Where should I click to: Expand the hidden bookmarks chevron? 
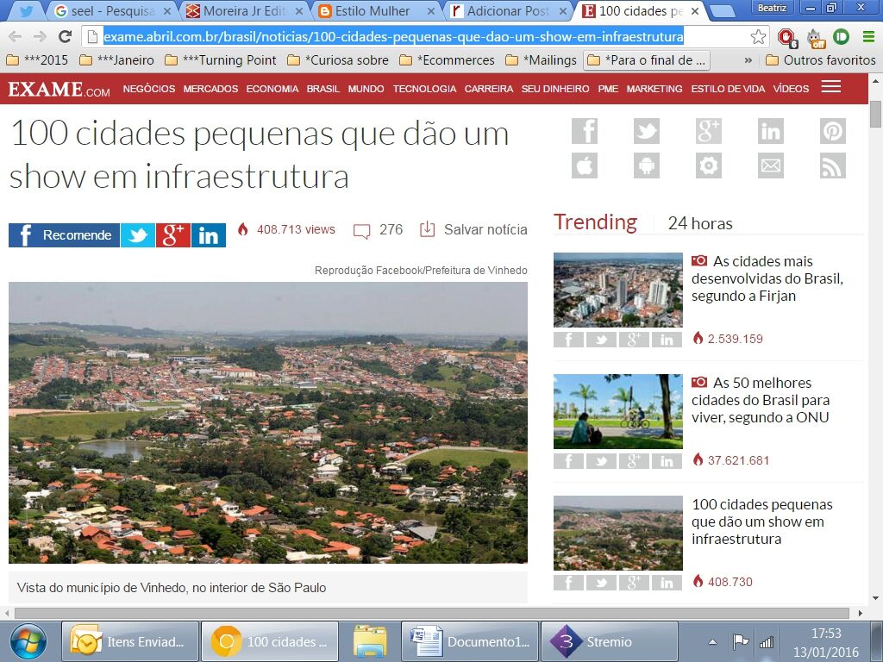tap(748, 60)
